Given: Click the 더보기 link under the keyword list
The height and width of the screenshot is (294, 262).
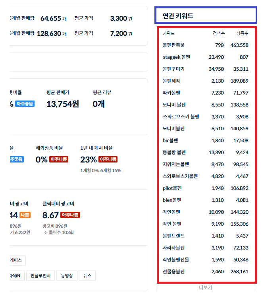Looking at the screenshot, I should click(x=205, y=287).
